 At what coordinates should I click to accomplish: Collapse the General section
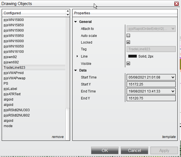click(76, 22)
